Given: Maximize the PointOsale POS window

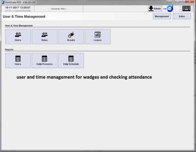Looking at the screenshot, I should 183,2.
